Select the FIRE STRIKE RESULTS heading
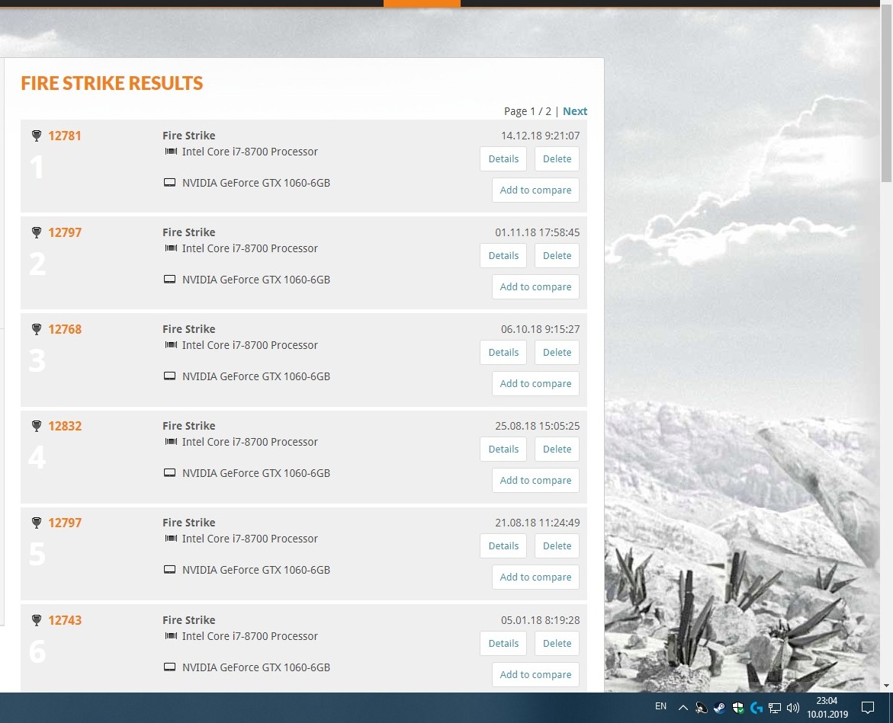Screen dimensions: 893x723 click(111, 84)
